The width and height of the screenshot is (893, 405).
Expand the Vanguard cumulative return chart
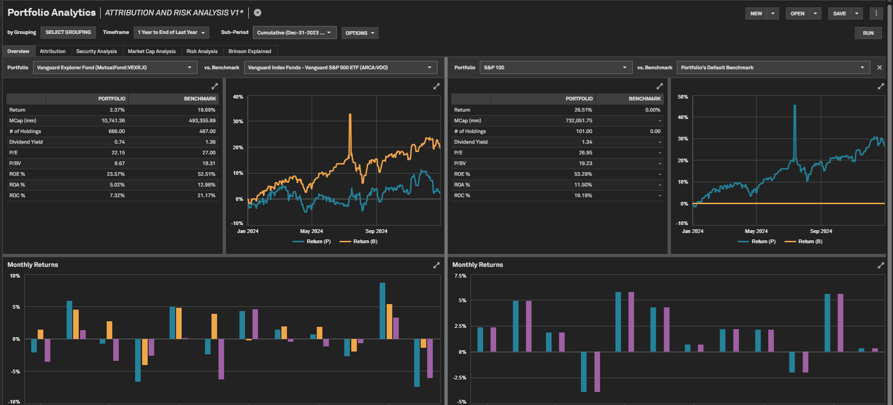436,86
